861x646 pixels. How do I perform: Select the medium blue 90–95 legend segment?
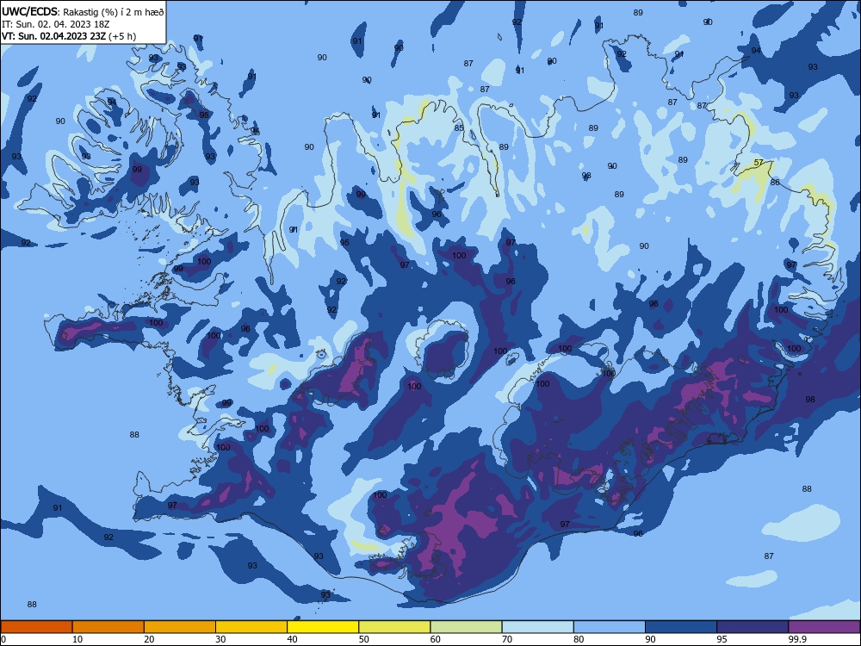click(681, 627)
